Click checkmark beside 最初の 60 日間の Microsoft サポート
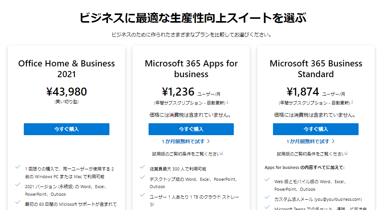 coord(18,202)
